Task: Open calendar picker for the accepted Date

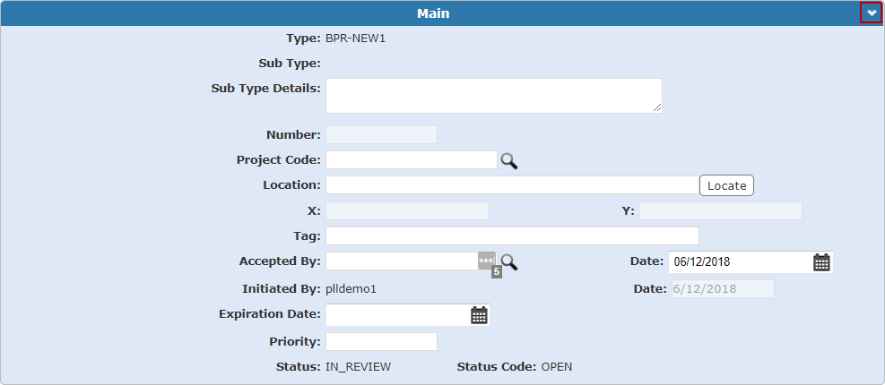Action: (821, 262)
